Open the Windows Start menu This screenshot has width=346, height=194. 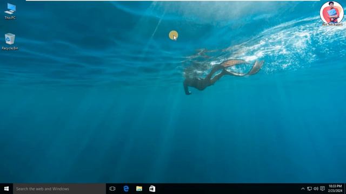[x=6, y=189]
